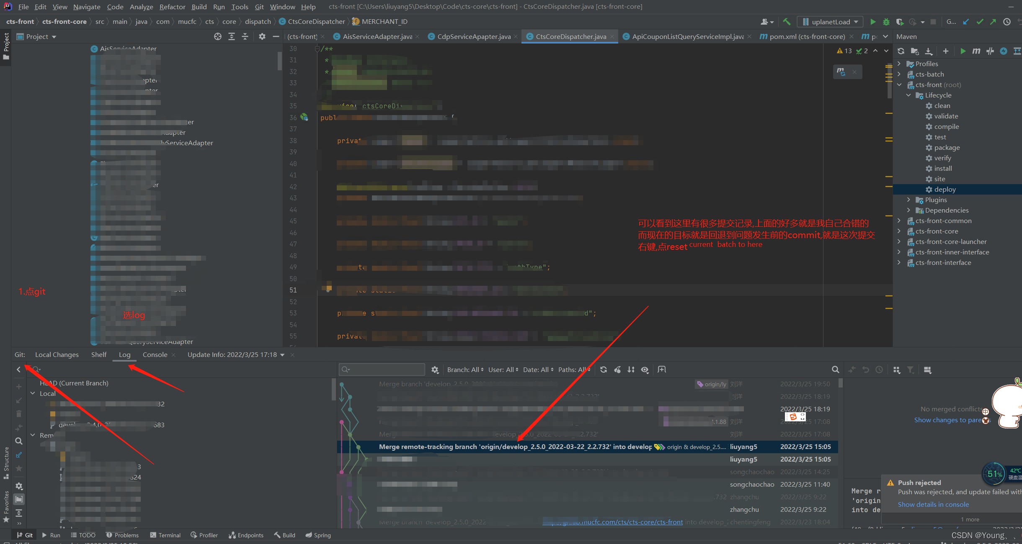Expand the cts-front-common Maven module
The image size is (1022, 544).
coord(899,221)
